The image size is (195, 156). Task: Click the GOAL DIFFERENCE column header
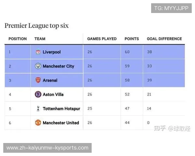pos(164,39)
